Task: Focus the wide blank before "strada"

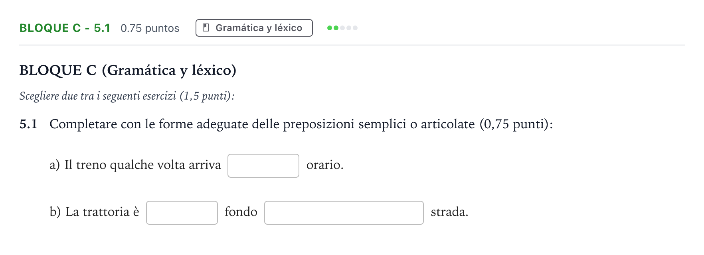Action: click(344, 213)
